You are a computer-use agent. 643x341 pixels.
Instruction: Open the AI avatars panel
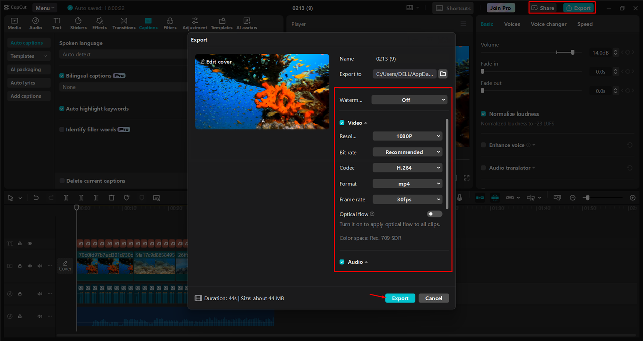coord(247,23)
